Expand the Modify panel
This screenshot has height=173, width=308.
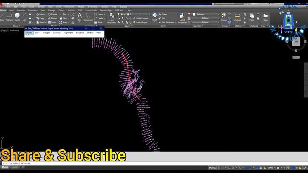[x=56, y=26]
